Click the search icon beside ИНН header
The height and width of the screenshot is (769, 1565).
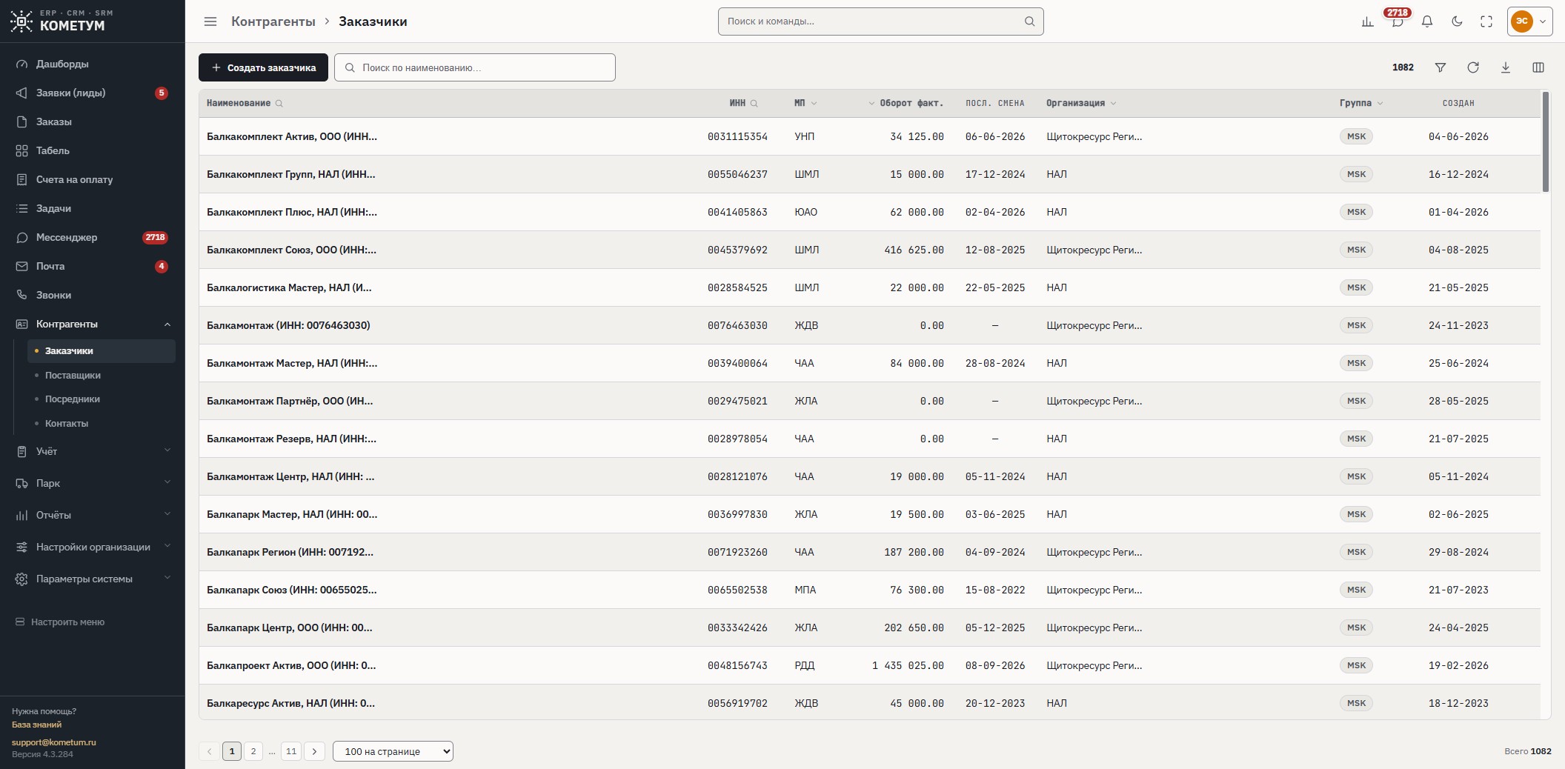[754, 104]
